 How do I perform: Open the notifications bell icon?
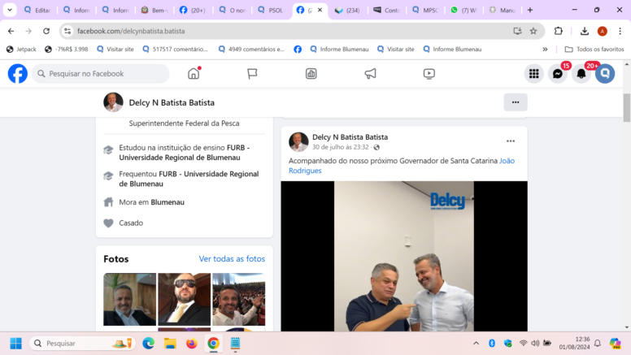pyautogui.click(x=581, y=74)
